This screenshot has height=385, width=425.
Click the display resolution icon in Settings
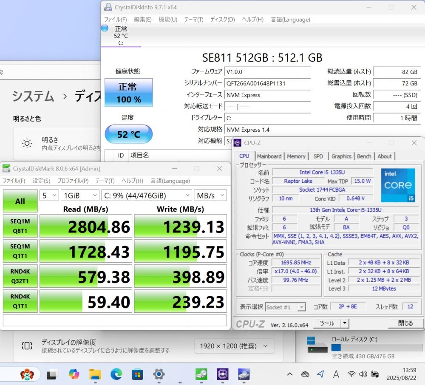[27, 346]
